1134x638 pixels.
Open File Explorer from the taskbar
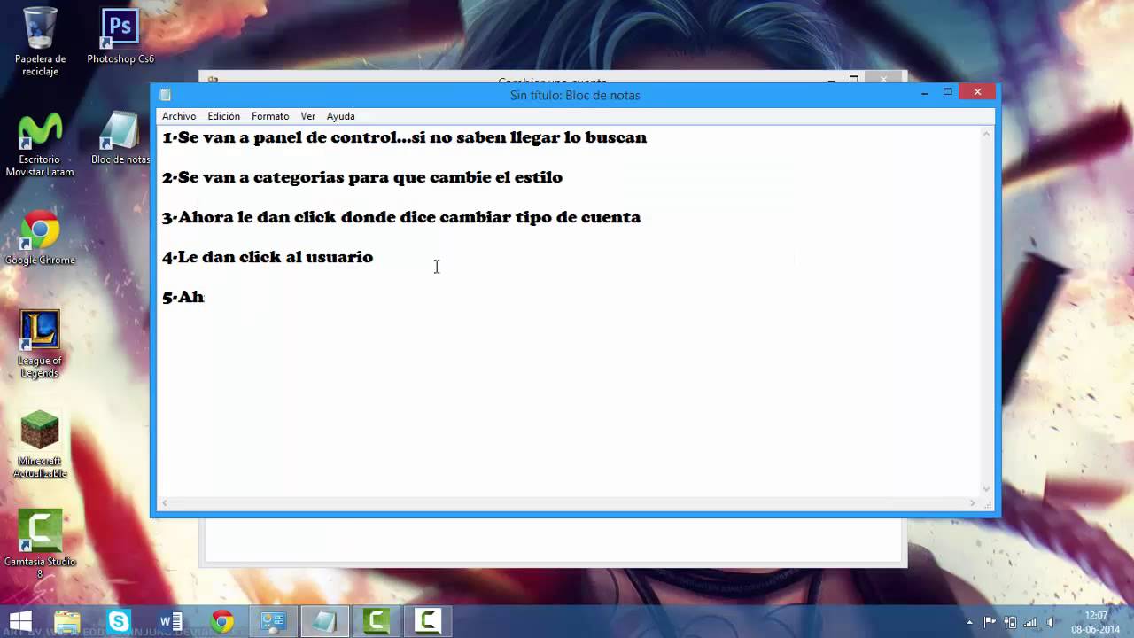(67, 621)
